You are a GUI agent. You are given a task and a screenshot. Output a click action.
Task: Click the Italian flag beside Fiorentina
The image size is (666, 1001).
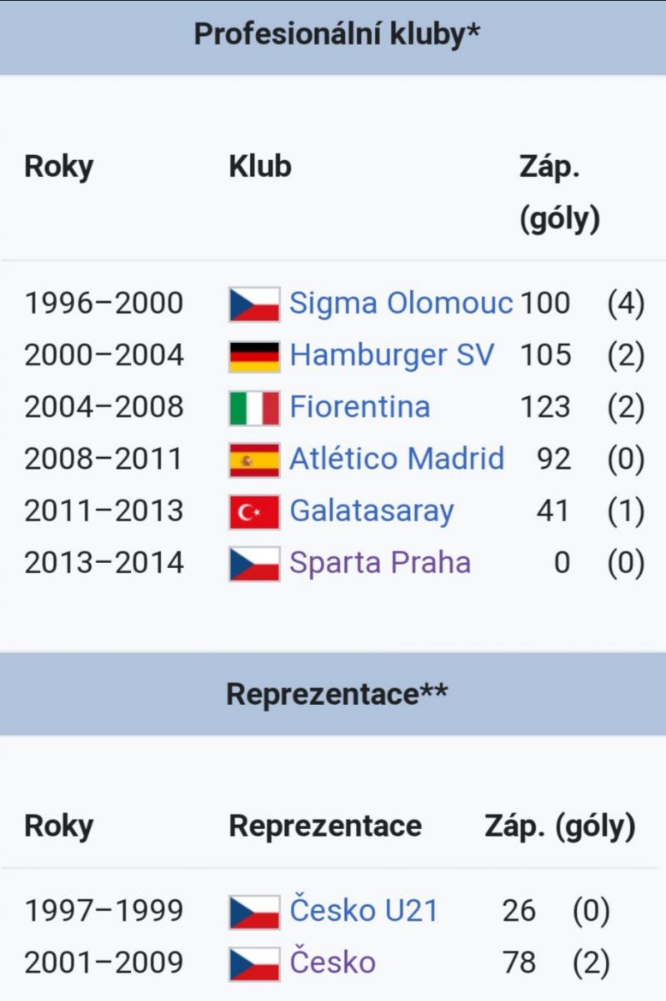[x=254, y=408]
